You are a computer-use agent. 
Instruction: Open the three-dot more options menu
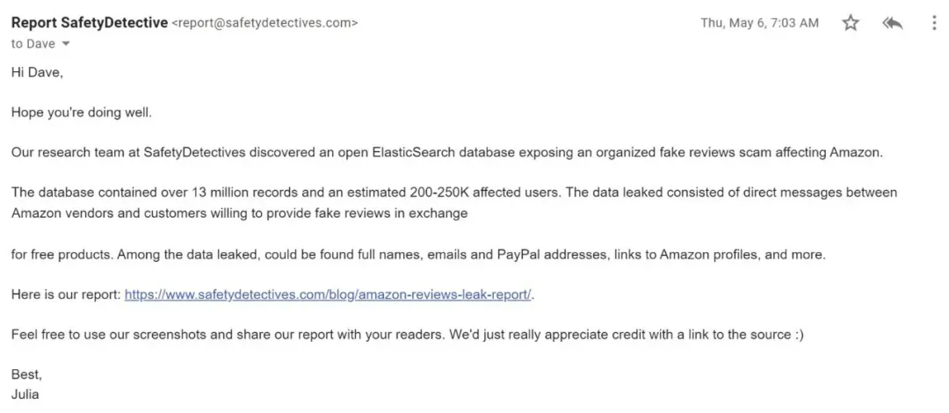point(934,23)
